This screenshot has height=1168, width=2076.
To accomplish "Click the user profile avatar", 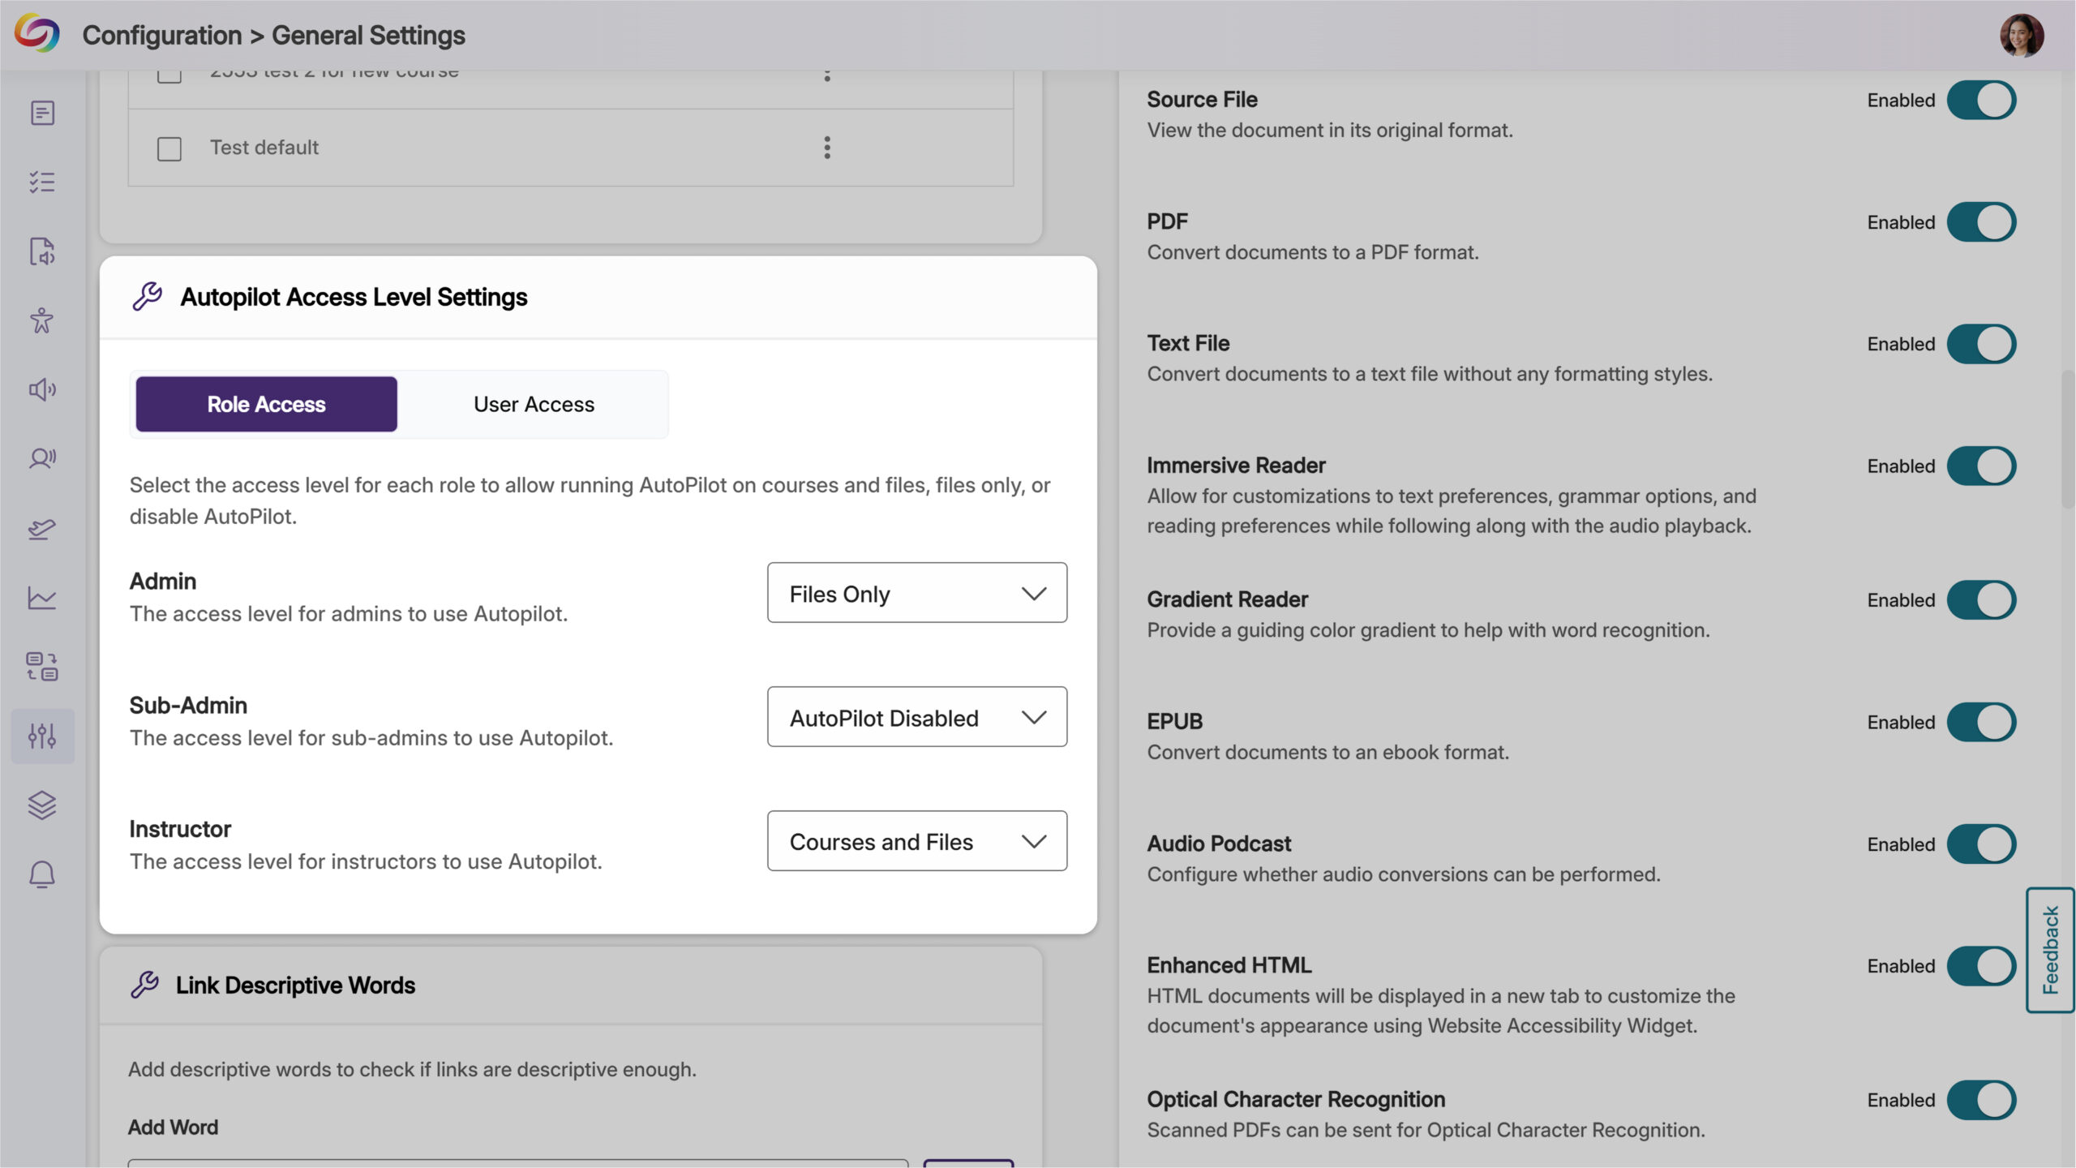I will (x=2021, y=35).
